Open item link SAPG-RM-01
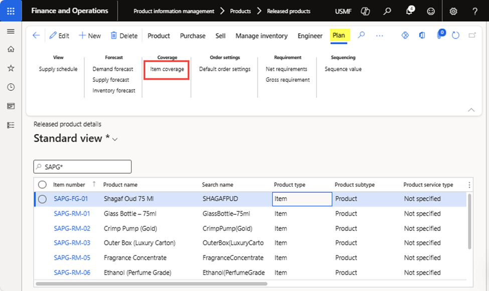The height and width of the screenshot is (291, 489). click(x=72, y=214)
